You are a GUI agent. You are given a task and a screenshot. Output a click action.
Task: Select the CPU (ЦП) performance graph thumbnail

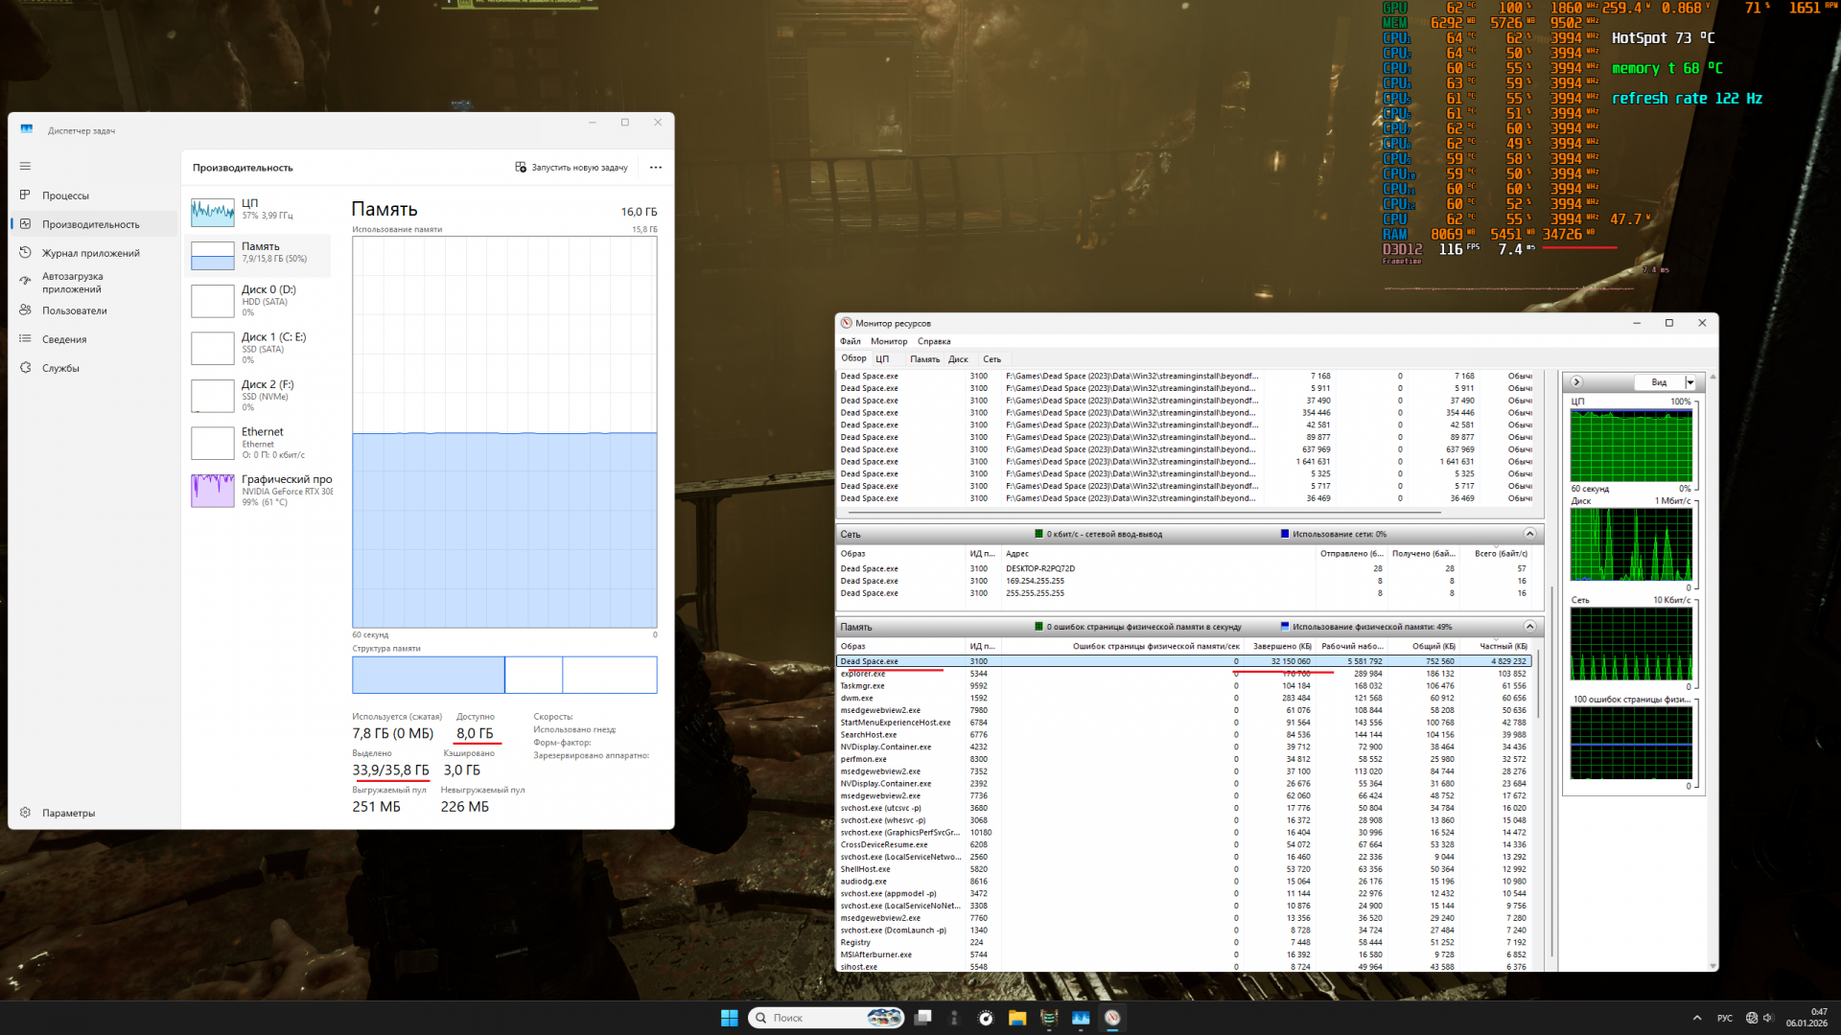coord(213,212)
